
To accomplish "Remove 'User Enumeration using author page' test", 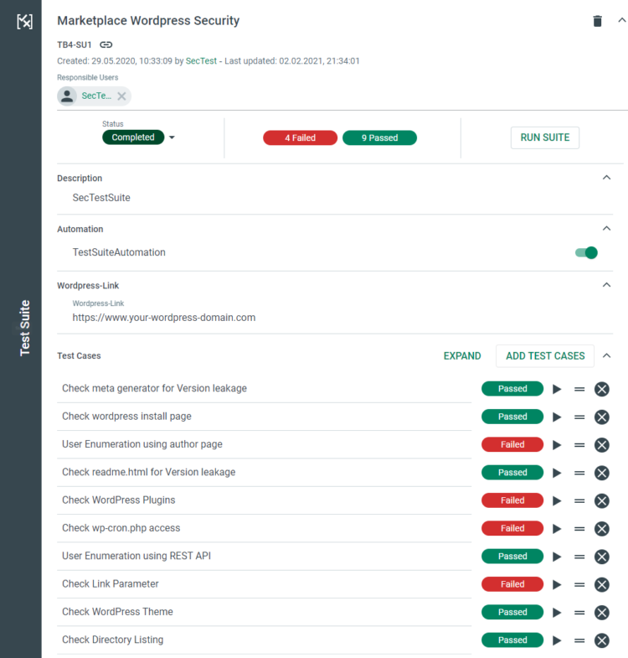I will 601,445.
